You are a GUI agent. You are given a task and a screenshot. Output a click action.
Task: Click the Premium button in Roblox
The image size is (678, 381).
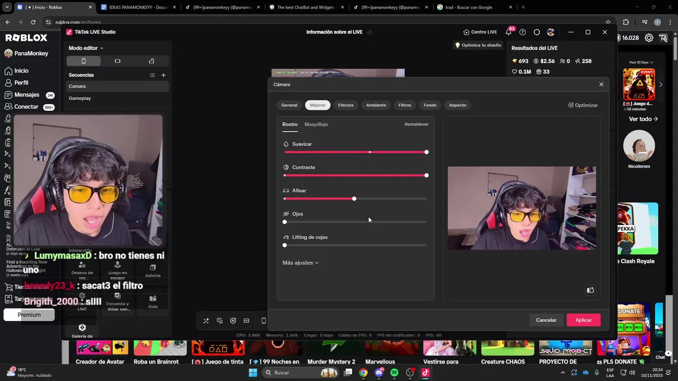(29, 315)
